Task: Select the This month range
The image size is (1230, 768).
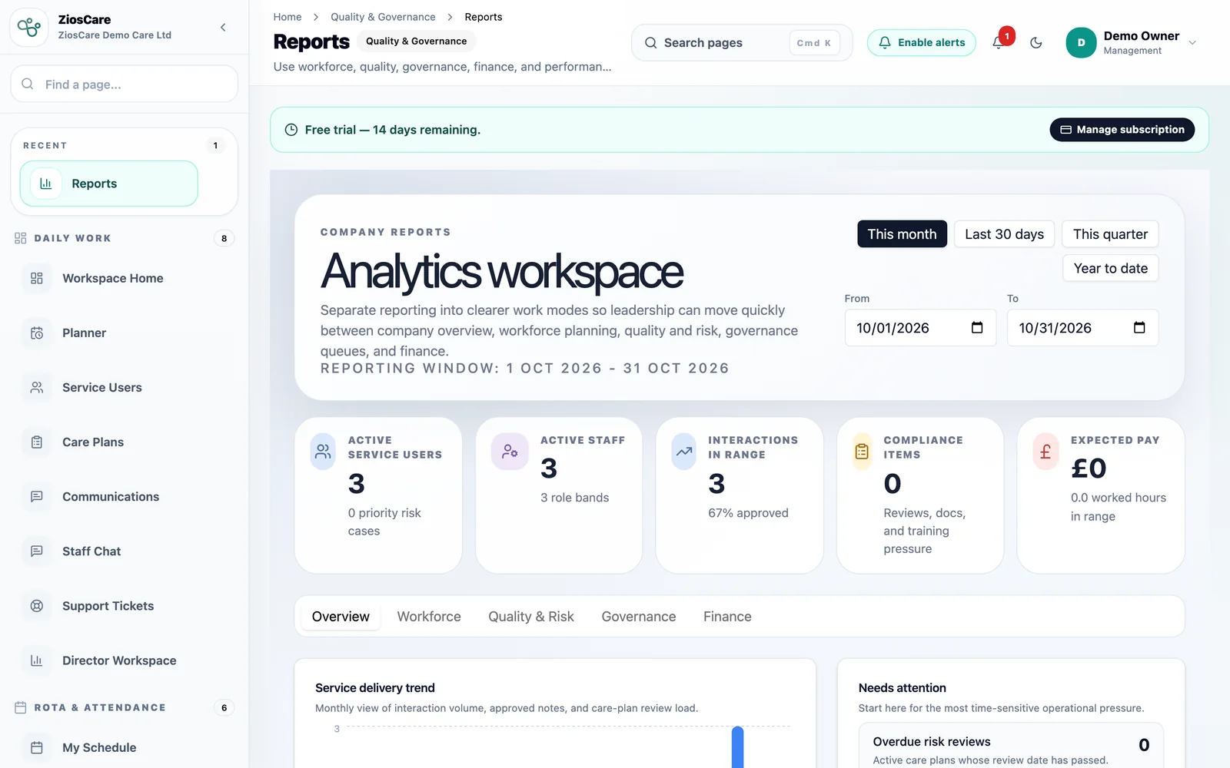Action: pyautogui.click(x=902, y=234)
